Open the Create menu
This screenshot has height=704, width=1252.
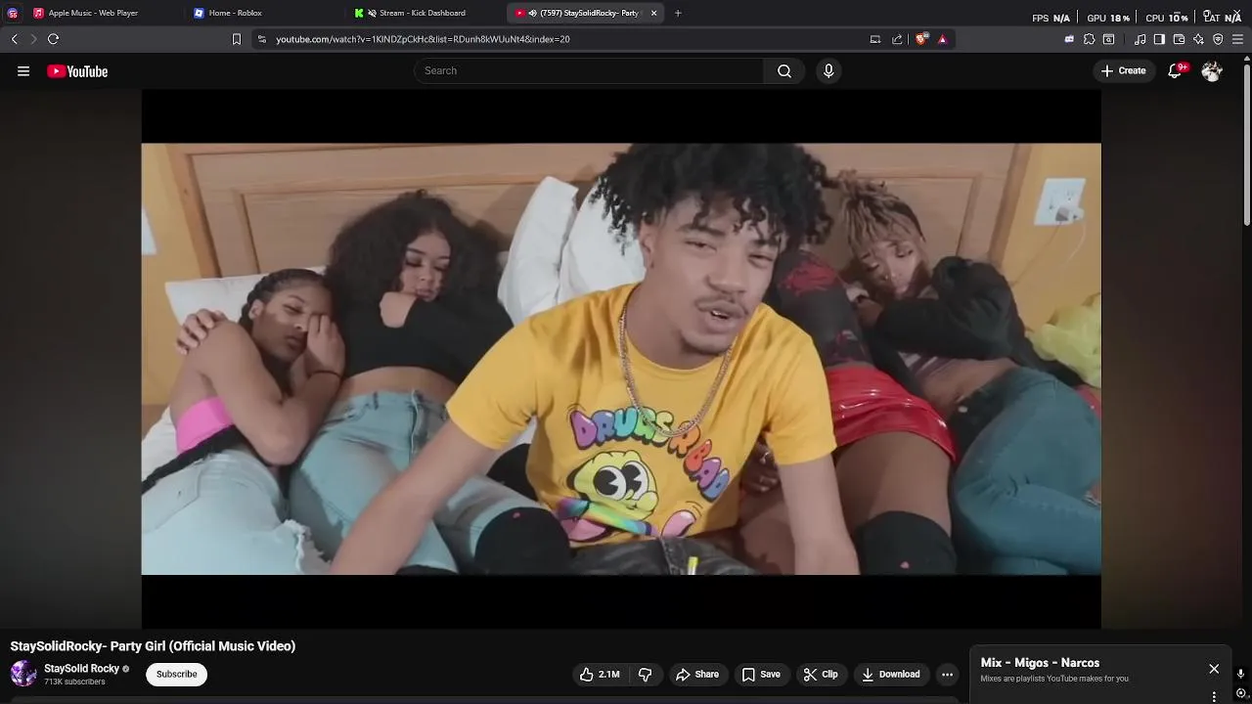pos(1123,70)
